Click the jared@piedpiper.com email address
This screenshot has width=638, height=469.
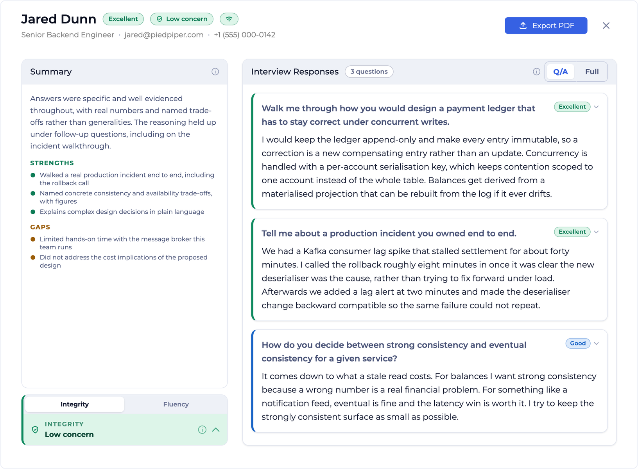coord(164,35)
